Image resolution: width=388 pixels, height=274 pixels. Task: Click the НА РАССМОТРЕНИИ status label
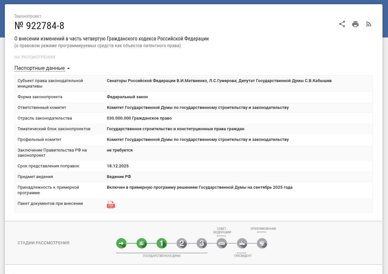coord(34,57)
